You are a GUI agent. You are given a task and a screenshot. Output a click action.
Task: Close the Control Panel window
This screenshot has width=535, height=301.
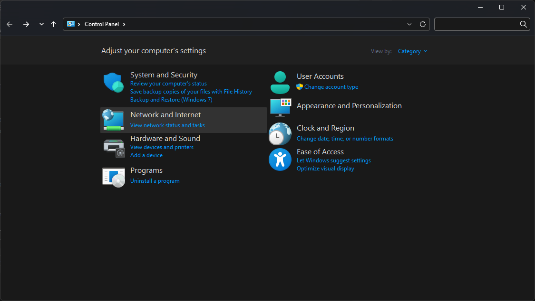click(524, 7)
